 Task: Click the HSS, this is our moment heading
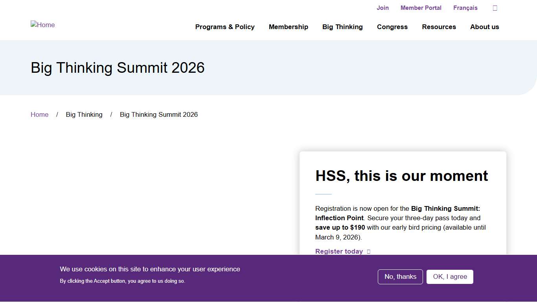point(401,176)
